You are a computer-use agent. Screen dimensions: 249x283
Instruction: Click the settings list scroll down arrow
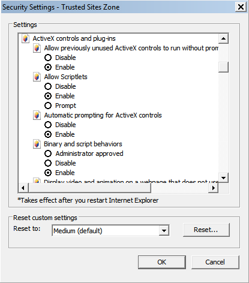223,177
